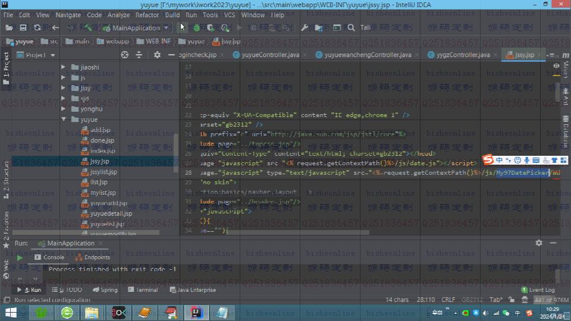Open the Event Log
This screenshot has width=571, height=321.
[538, 290]
